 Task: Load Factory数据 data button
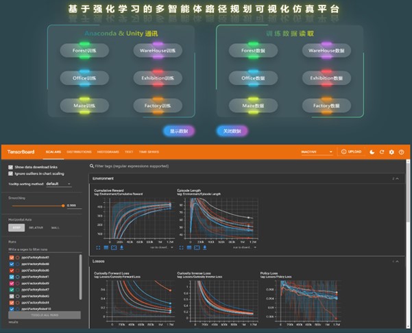click(326, 106)
